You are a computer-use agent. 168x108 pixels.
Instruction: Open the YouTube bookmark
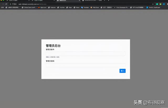coord(61,7)
